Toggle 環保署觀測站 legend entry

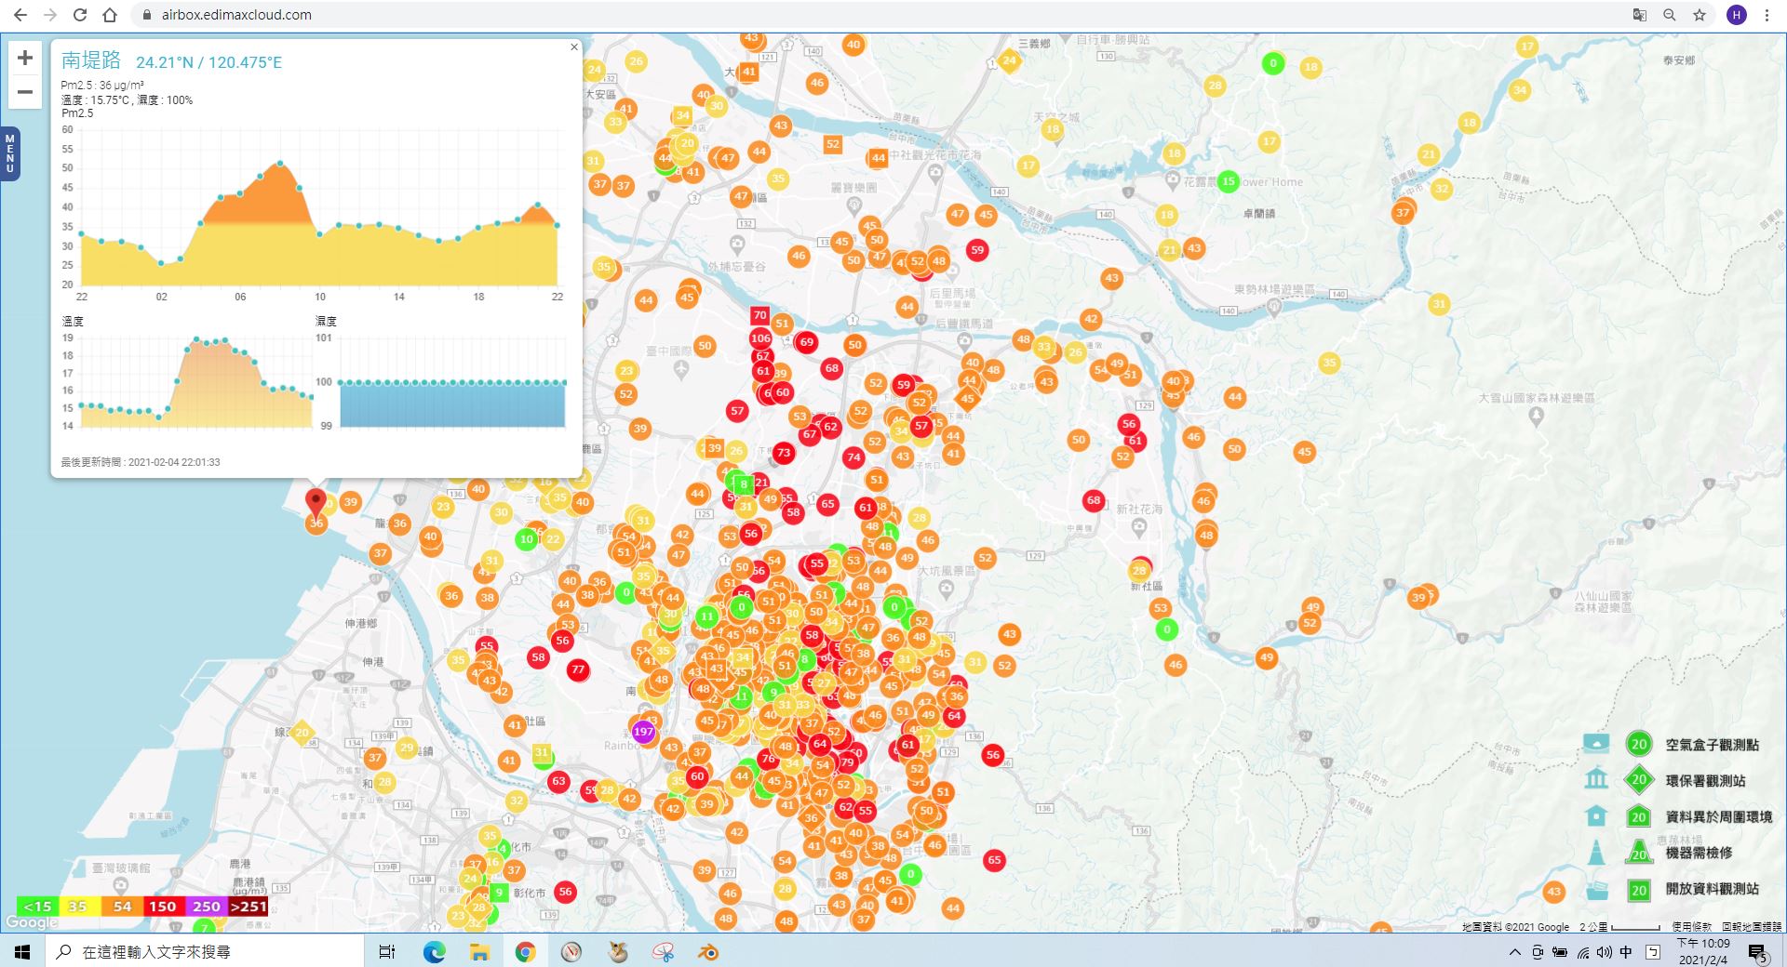pos(1705,781)
